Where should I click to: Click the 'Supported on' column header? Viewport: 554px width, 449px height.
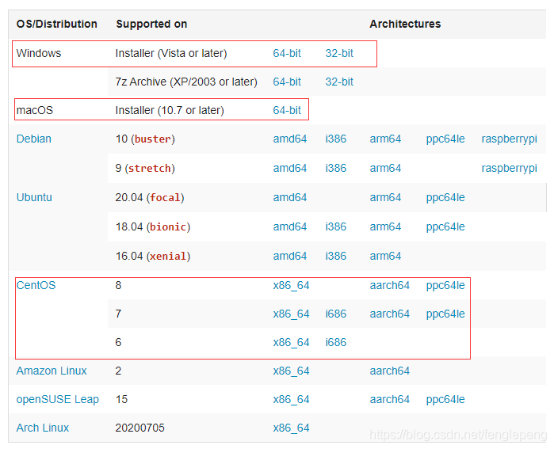(x=151, y=24)
